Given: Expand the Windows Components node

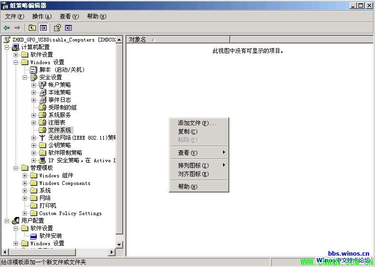Looking at the screenshot, I should (x=25, y=183).
